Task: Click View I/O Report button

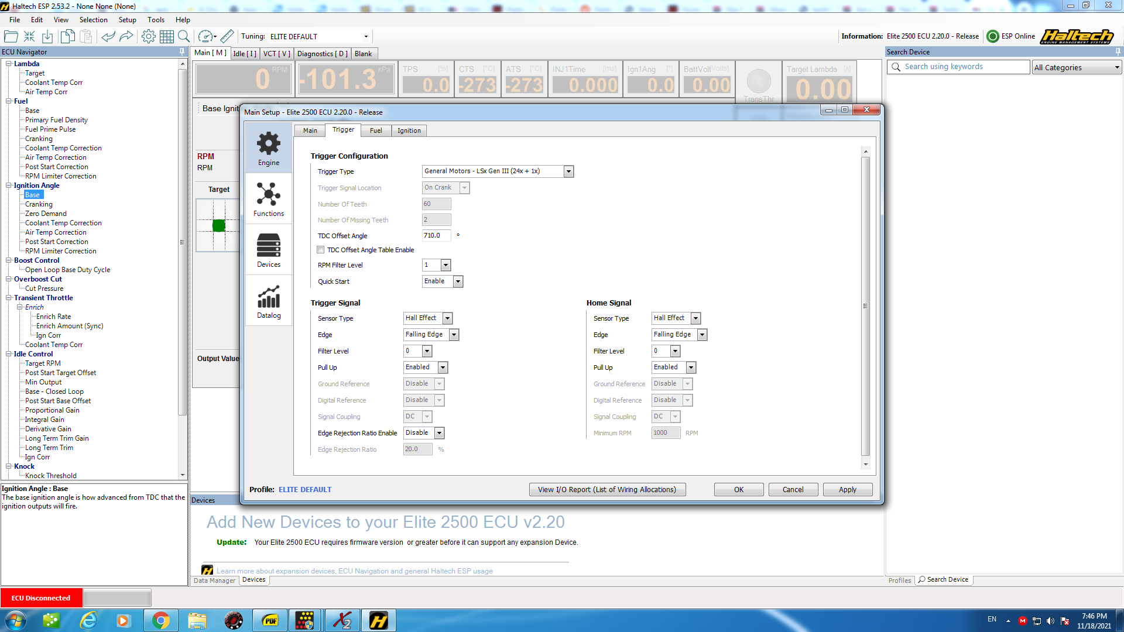Action: 608,490
